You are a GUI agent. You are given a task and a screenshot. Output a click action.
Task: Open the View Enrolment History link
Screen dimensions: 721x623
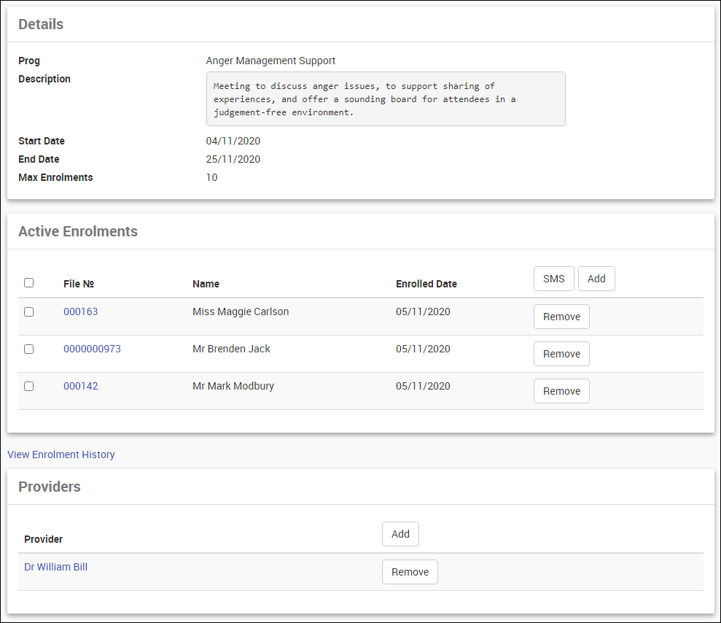coord(61,454)
